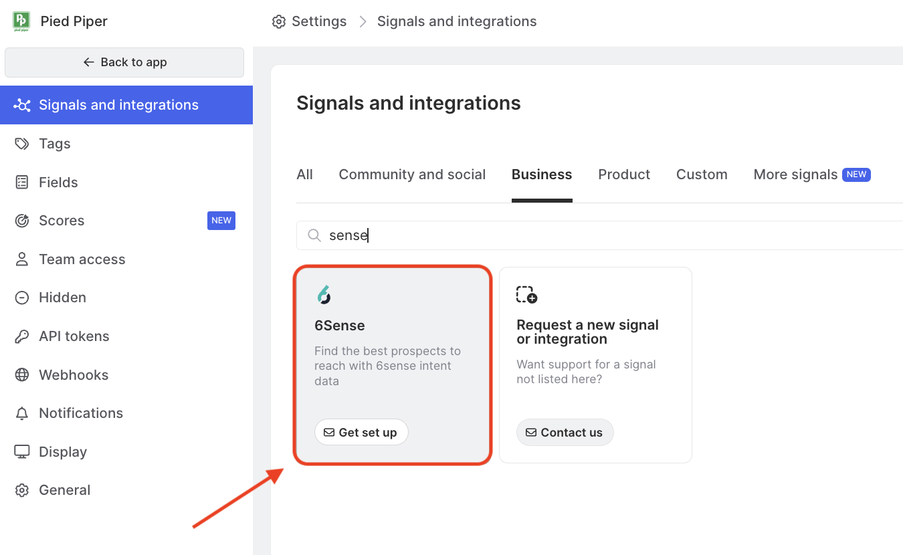Open Display settings in sidebar
Screen dimensions: 903x555
tap(62, 452)
